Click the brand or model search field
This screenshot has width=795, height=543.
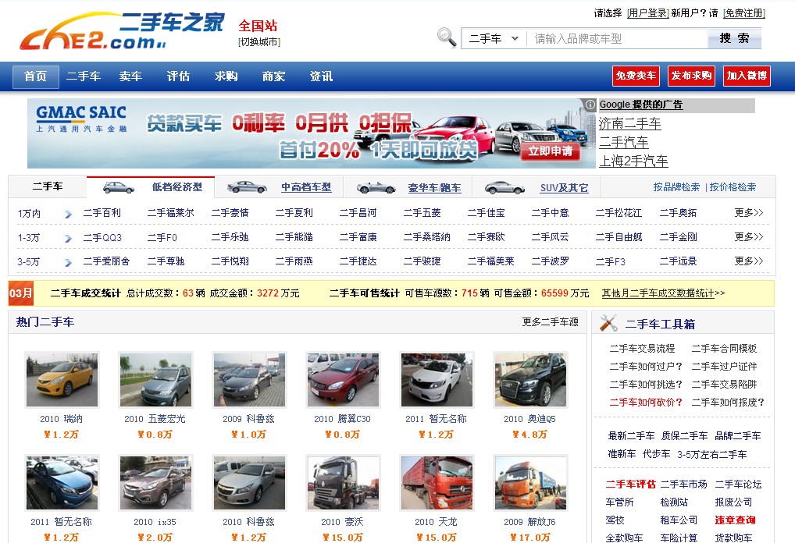point(616,38)
